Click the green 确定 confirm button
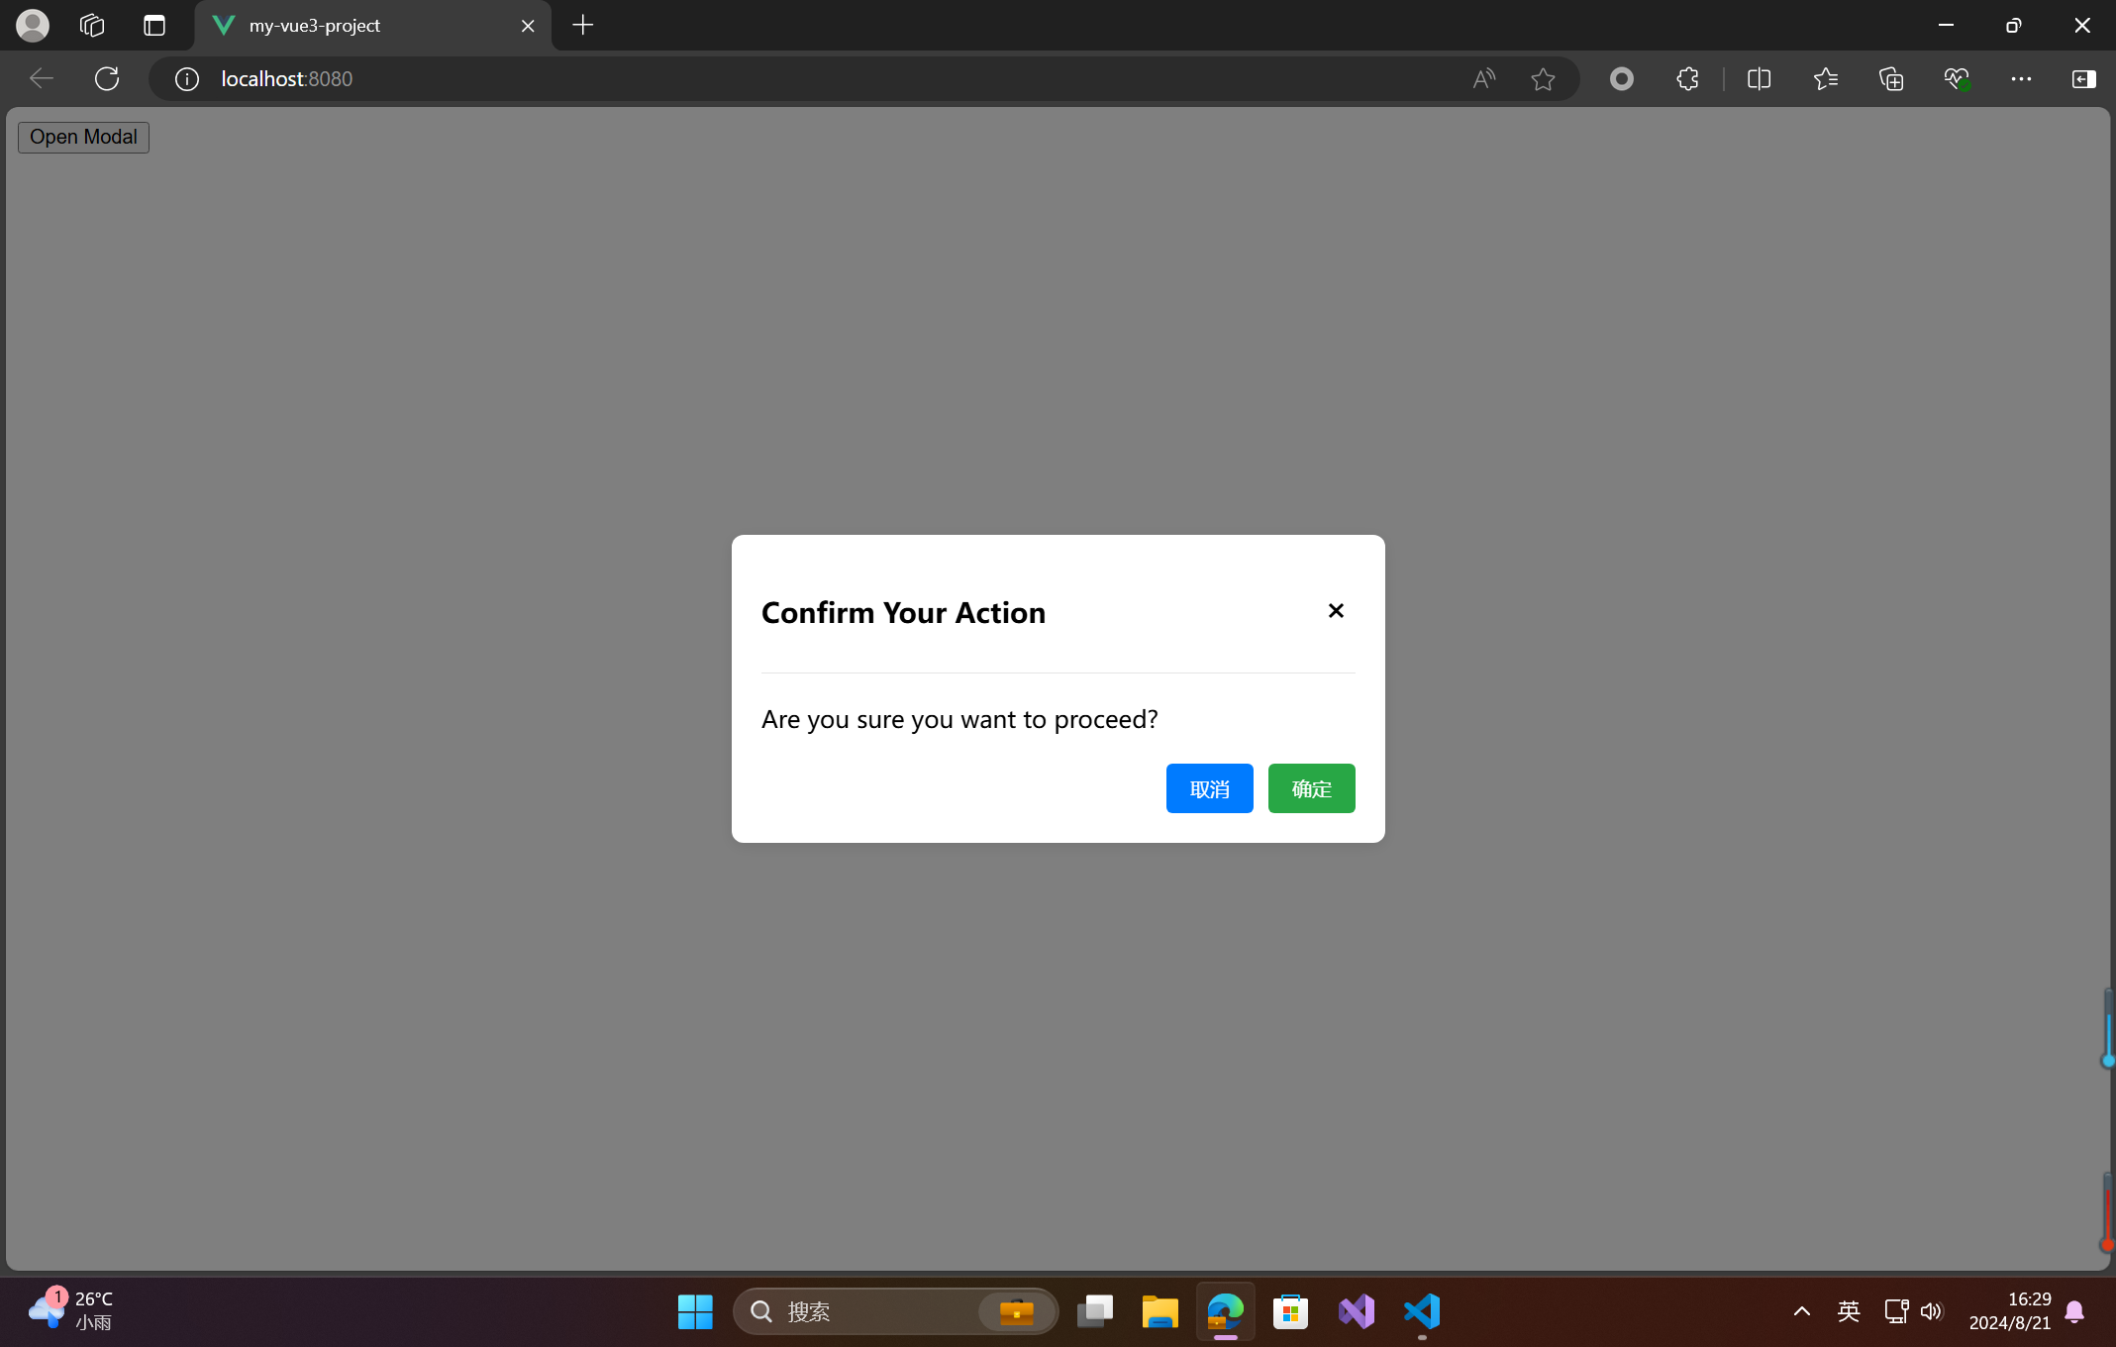The image size is (2116, 1347). [1311, 788]
